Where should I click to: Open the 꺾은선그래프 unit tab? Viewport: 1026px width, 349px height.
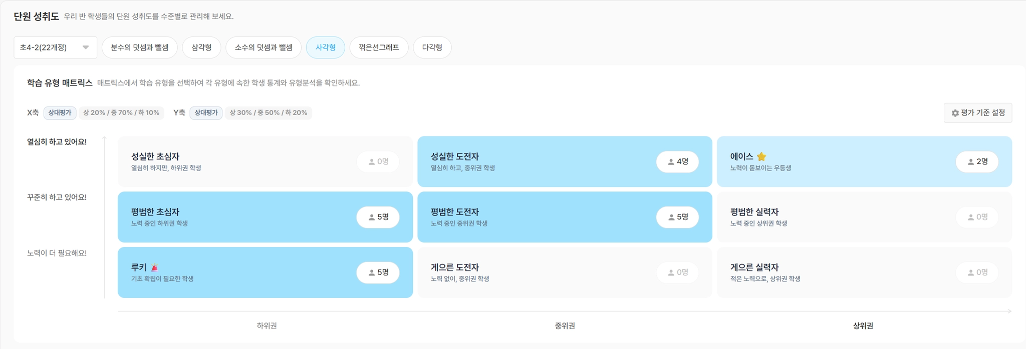379,47
